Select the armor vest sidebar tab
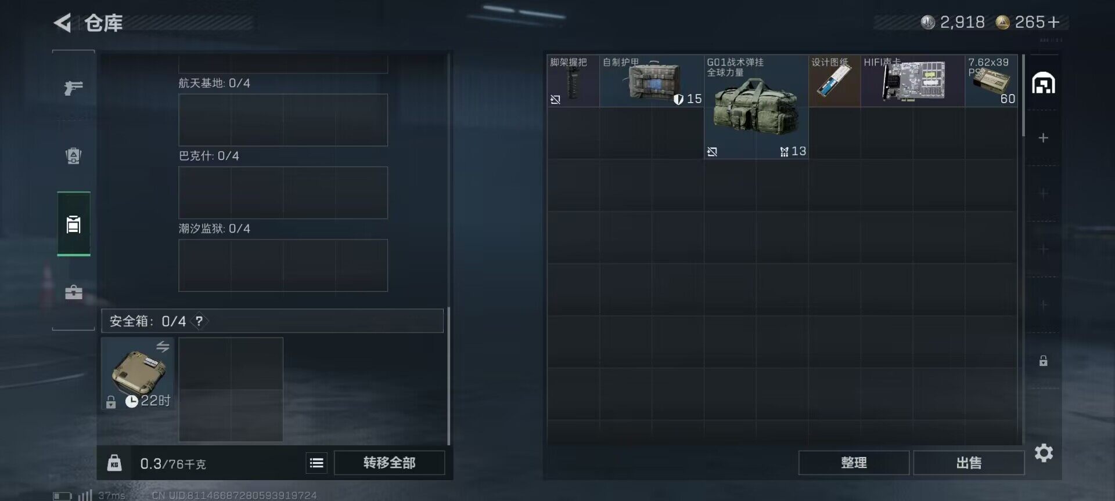This screenshot has height=501, width=1115. coord(73,156)
